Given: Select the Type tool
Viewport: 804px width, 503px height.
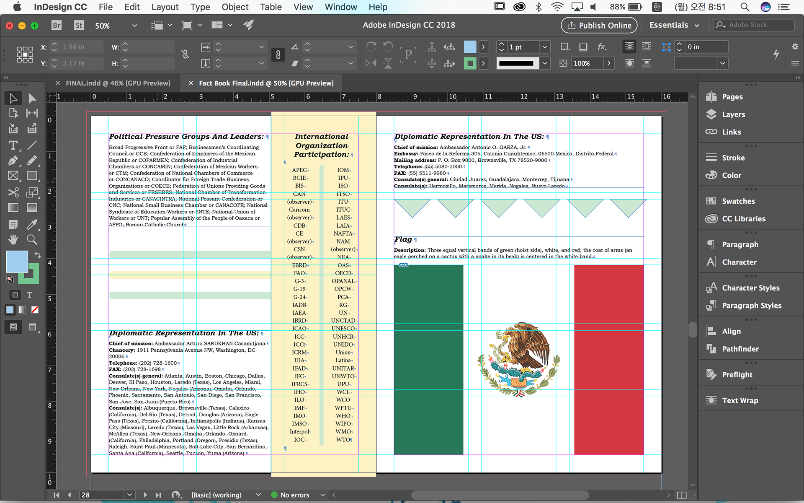Looking at the screenshot, I should click(x=13, y=145).
